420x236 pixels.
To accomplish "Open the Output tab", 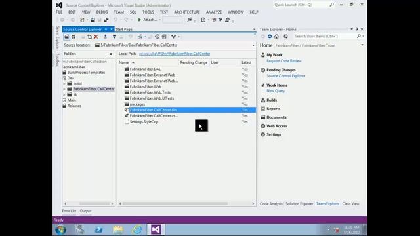I will point(86,211).
